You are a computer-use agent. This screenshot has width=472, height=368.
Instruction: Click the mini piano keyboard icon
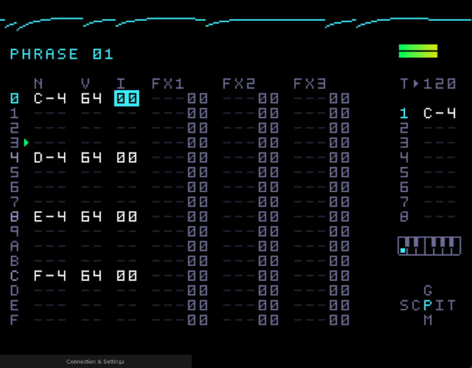429,246
